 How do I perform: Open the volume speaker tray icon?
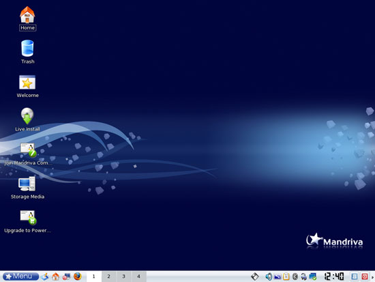point(269,277)
